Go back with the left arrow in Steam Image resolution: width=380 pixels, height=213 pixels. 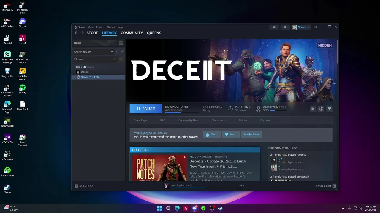[76, 33]
